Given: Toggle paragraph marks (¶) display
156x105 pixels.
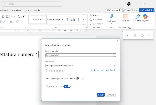Looking at the screenshot, I should (x=24, y=16).
